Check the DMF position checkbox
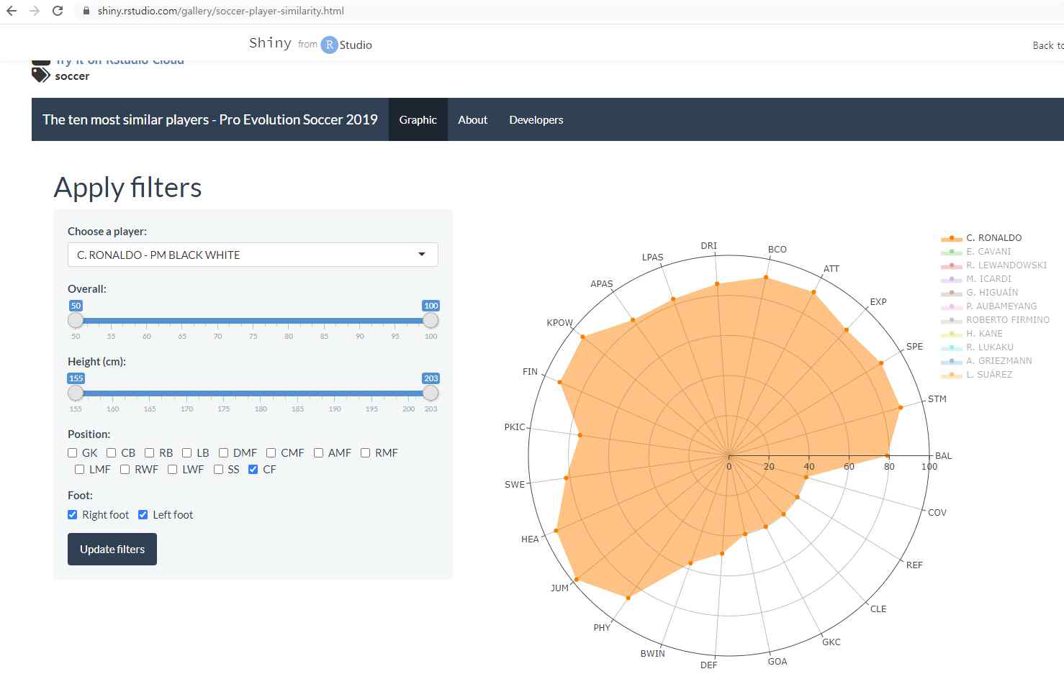This screenshot has height=679, width=1064. tap(223, 452)
